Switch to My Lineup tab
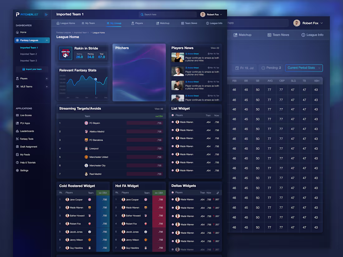 [x=114, y=23]
